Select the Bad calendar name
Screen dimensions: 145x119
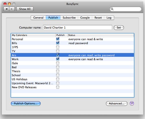tap(14, 67)
